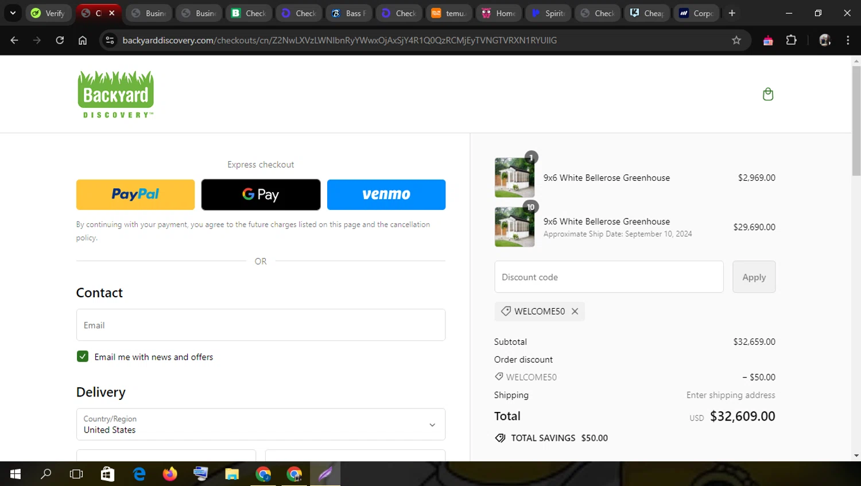Switch to the Cheap tab

point(647,13)
